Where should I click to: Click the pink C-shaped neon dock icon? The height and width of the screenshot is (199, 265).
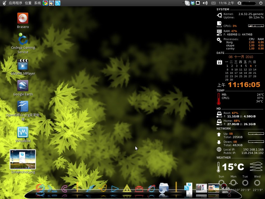click(x=64, y=189)
